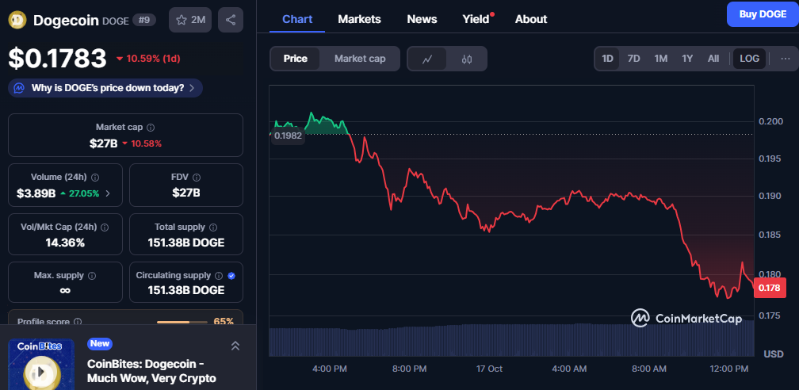The image size is (799, 390).
Task: Switch to candlestick chart view icon
Action: [467, 59]
